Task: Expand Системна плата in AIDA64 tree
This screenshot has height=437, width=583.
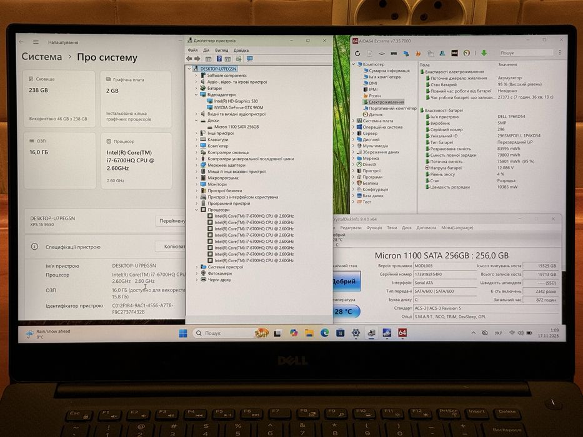Action: [x=354, y=120]
